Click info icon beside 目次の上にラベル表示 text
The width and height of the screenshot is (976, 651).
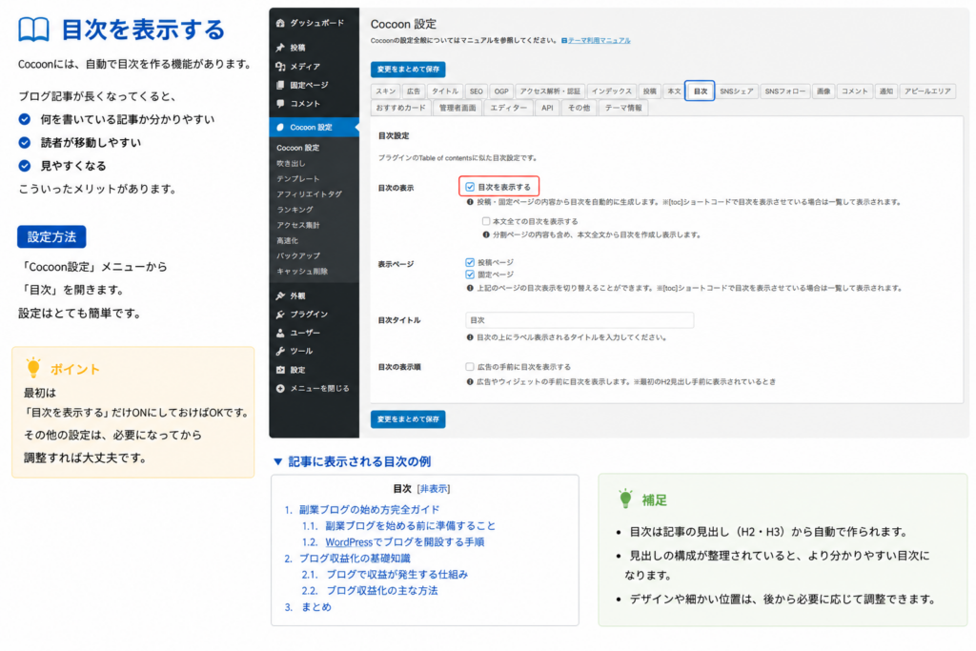coord(470,337)
